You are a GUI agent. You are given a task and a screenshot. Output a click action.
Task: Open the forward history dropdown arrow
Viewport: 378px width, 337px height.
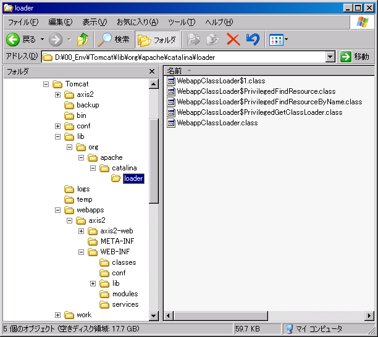click(69, 40)
